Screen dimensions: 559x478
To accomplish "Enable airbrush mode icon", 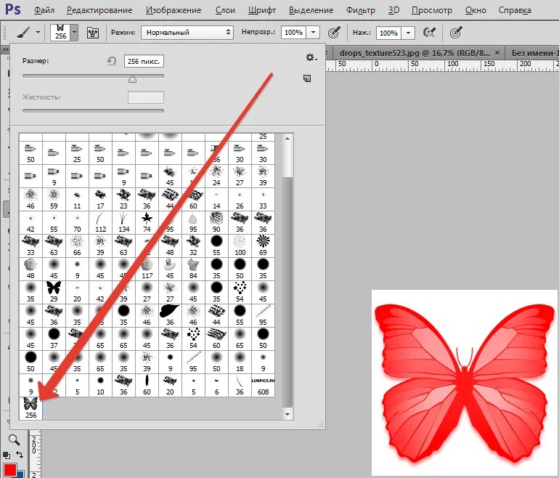I will coord(430,33).
